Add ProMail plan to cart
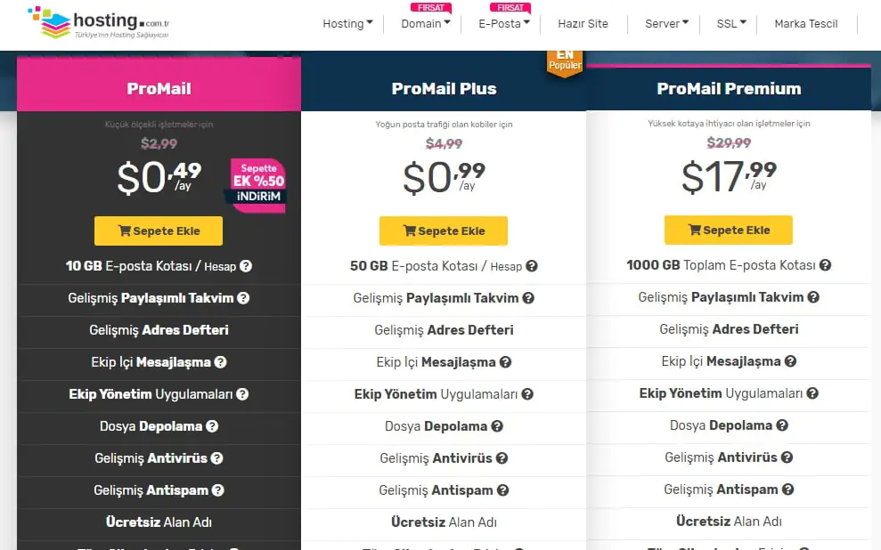Viewport: 881px width, 550px height. 159,231
